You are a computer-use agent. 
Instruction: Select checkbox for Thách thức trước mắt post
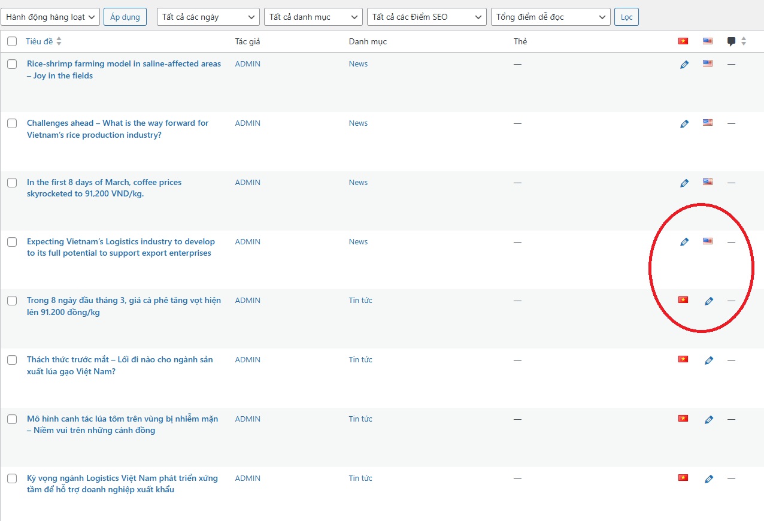(x=12, y=360)
